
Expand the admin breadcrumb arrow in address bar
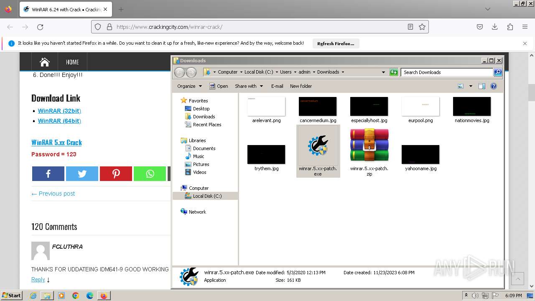click(314, 72)
